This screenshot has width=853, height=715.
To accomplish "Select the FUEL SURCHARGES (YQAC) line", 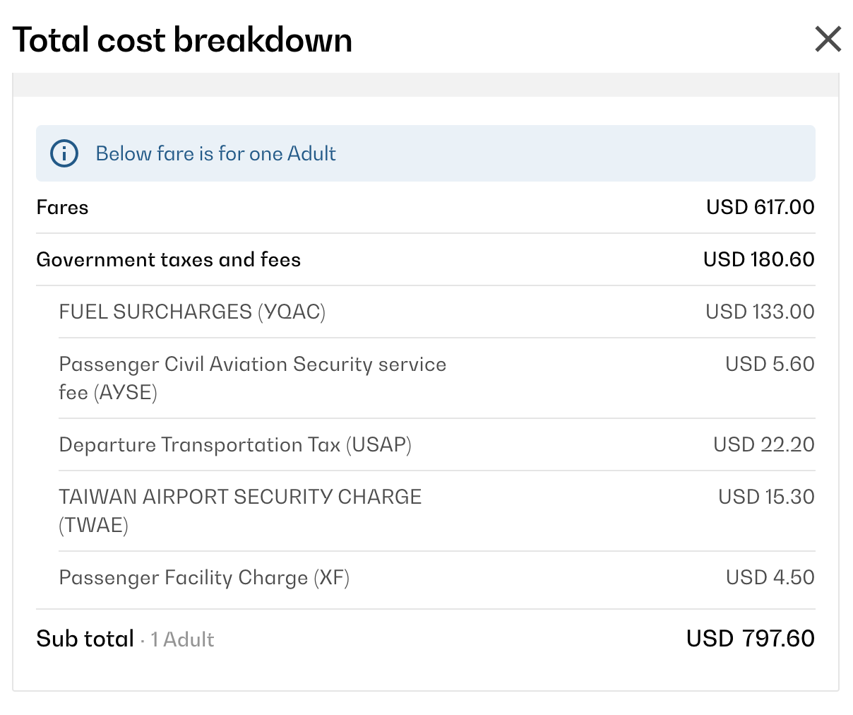I will coord(192,312).
